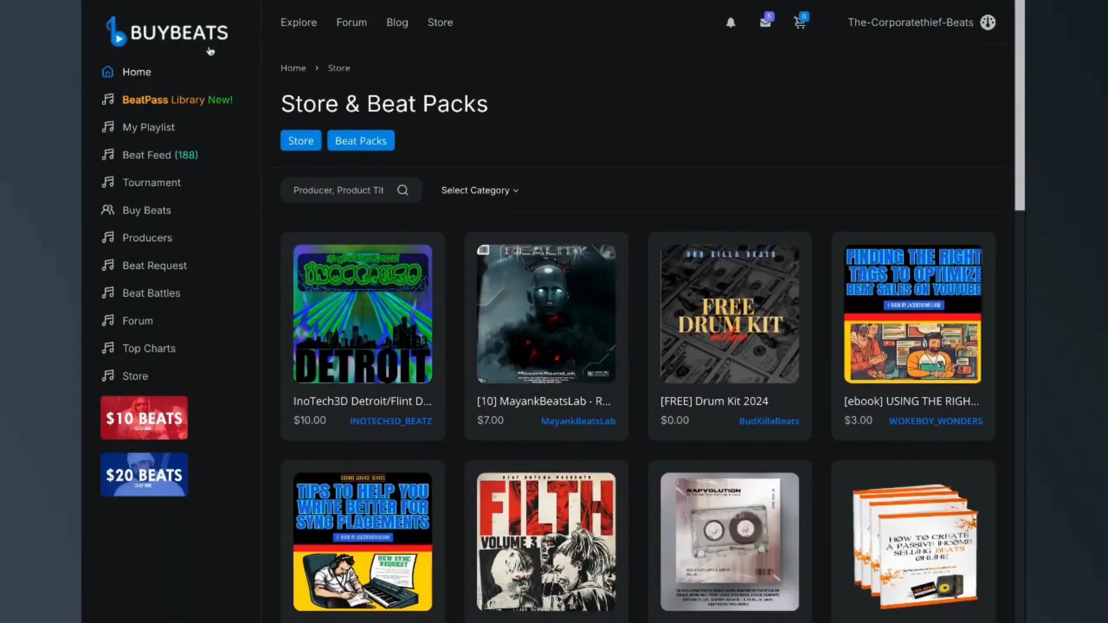Image resolution: width=1108 pixels, height=623 pixels.
Task: Open the Filth Volume 3 cover thumbnail
Action: click(x=546, y=542)
